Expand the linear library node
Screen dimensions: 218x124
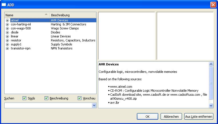(7, 36)
